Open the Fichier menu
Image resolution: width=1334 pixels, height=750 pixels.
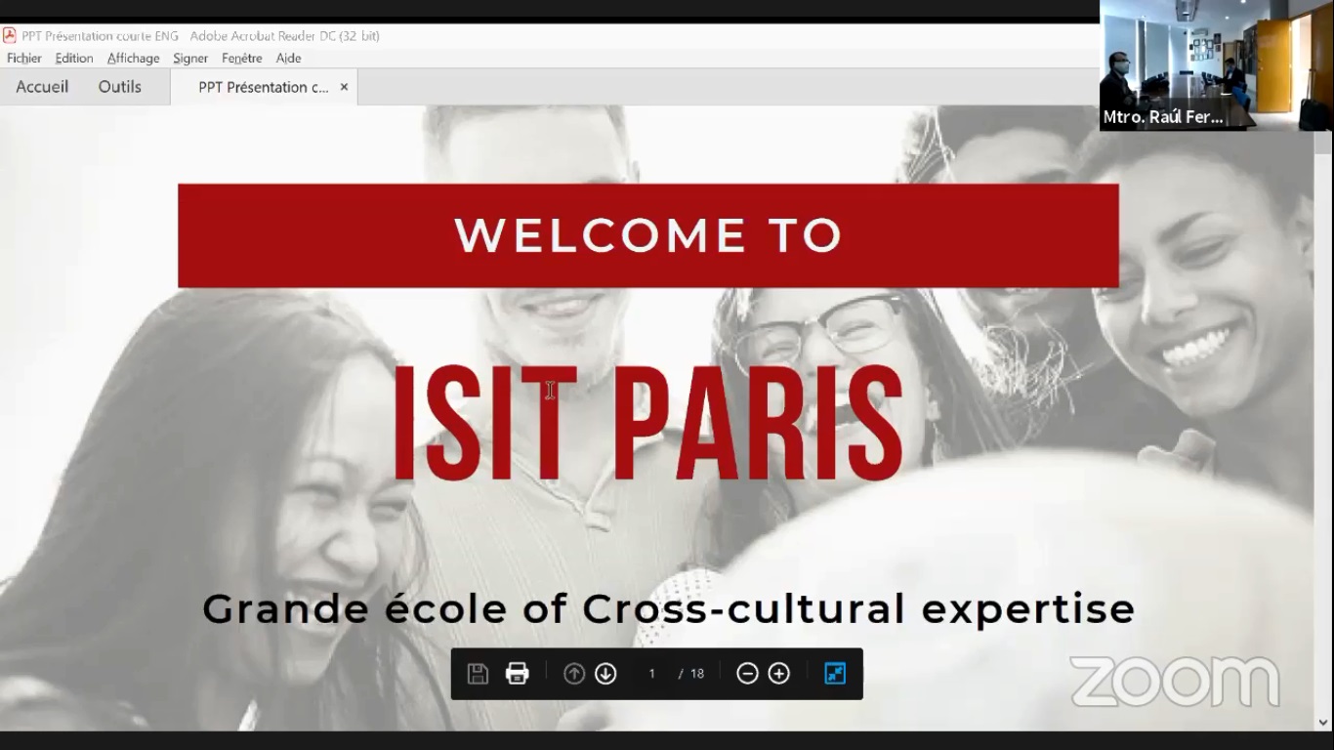[x=24, y=59]
